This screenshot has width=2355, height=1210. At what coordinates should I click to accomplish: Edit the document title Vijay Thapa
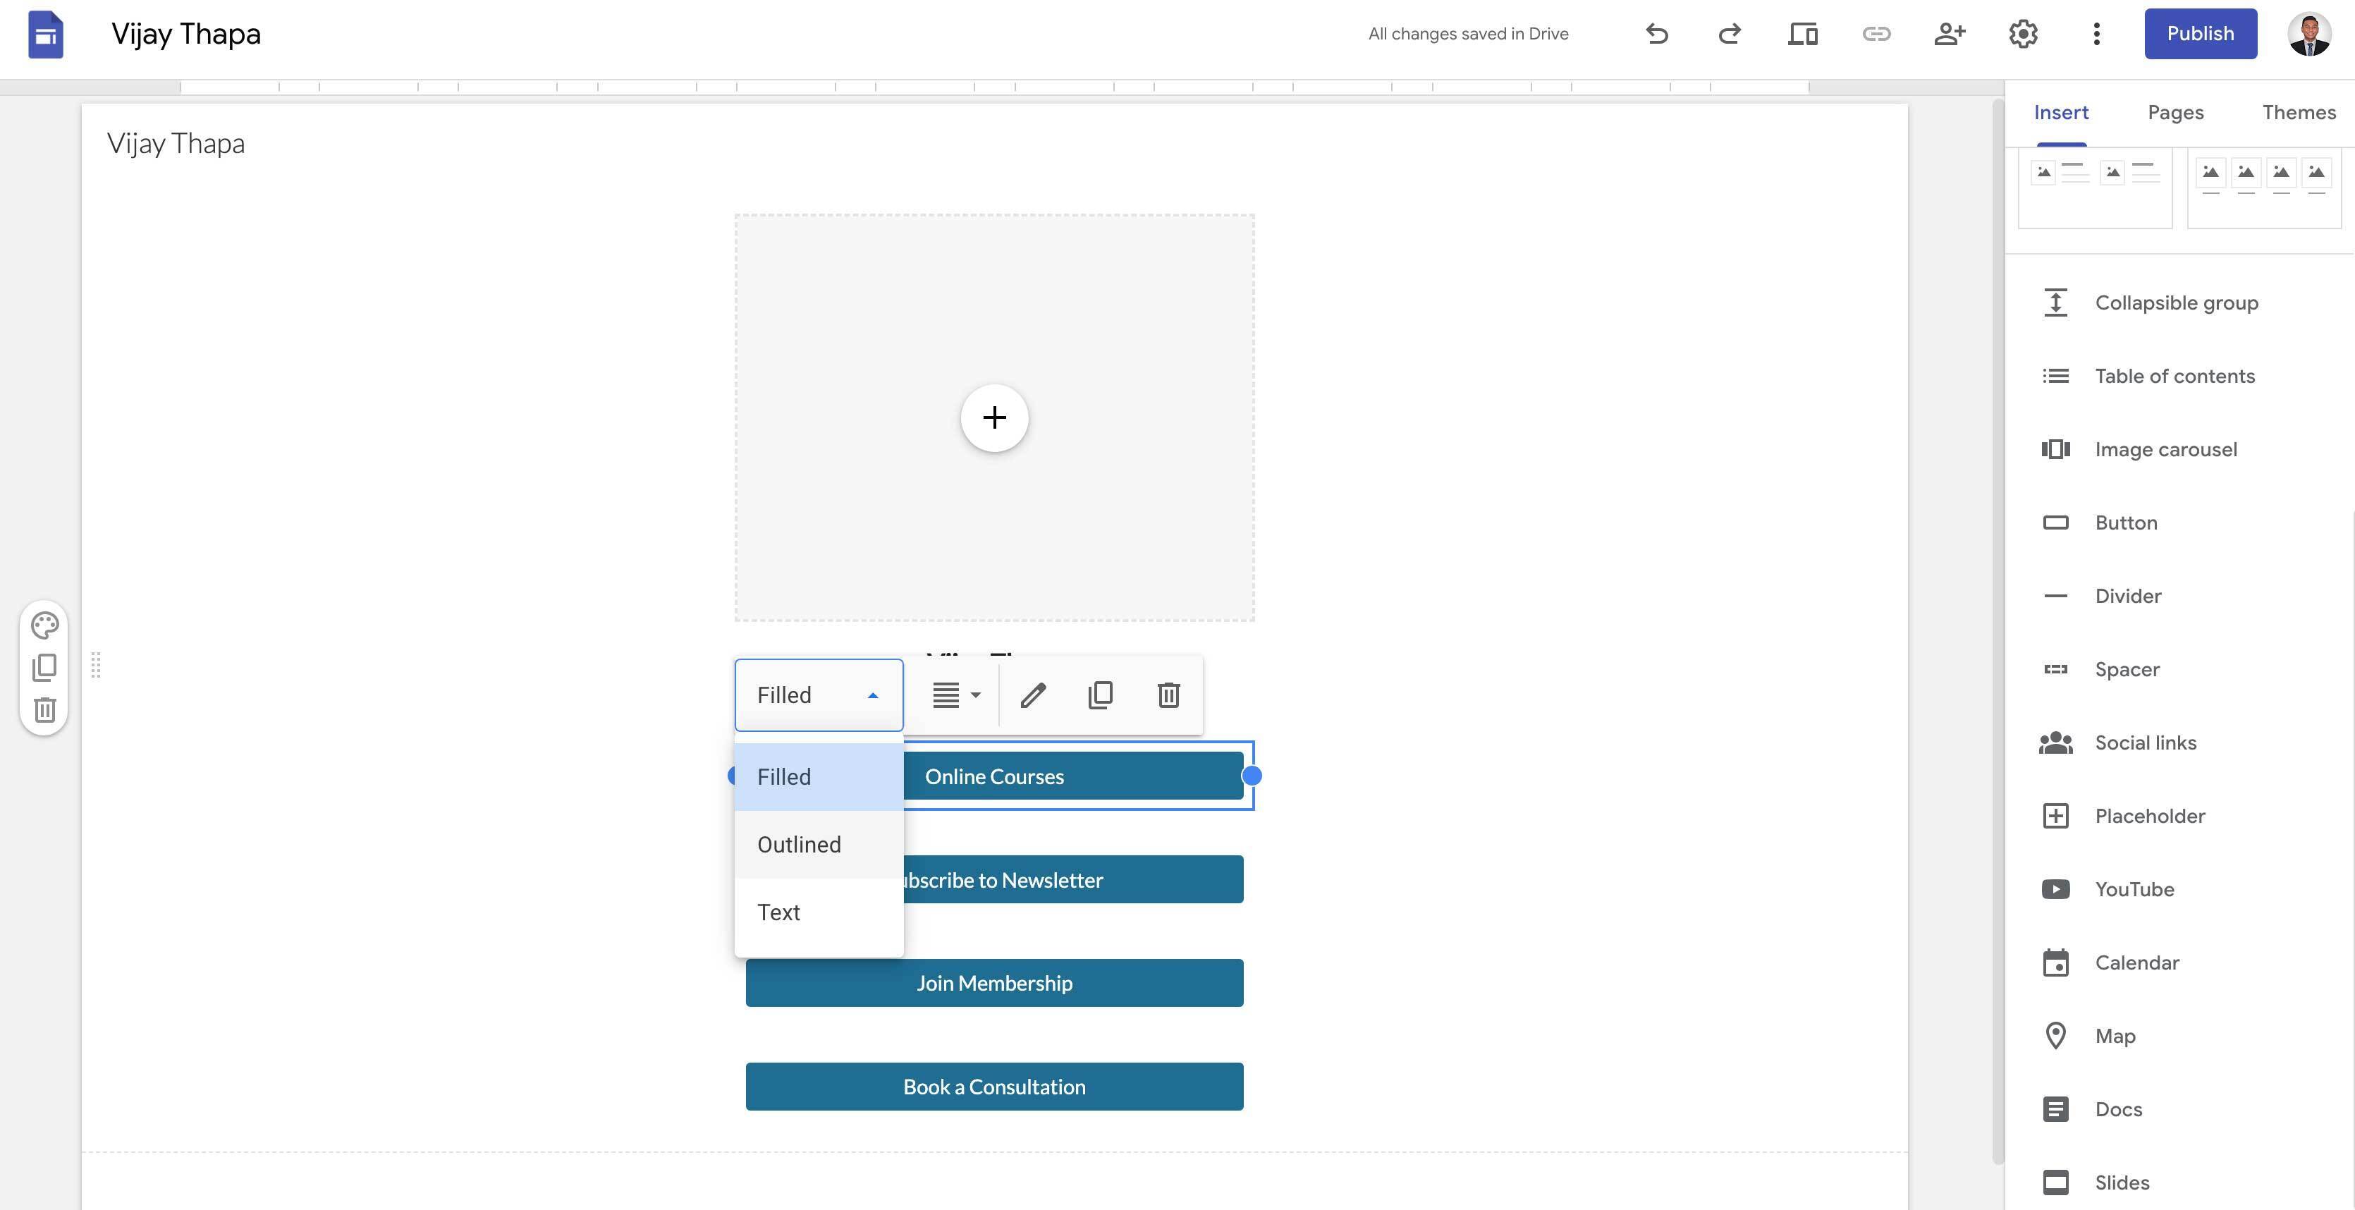pos(185,34)
